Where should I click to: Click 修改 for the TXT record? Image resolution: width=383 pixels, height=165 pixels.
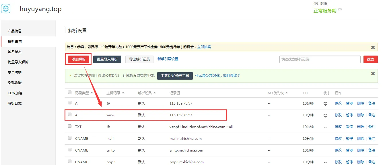(338, 127)
